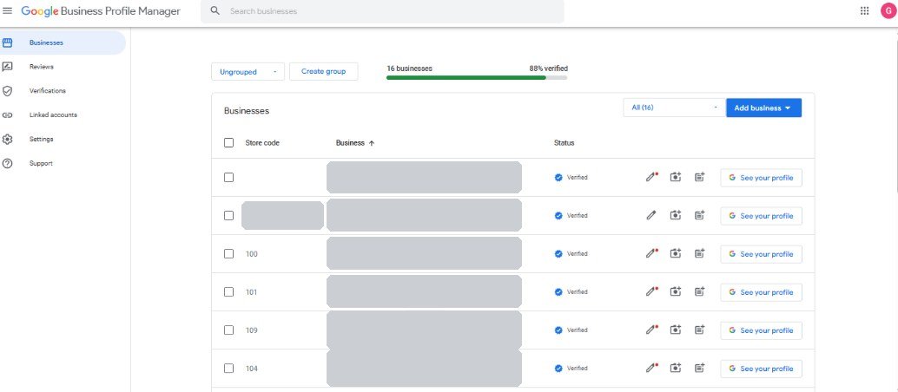898x392 pixels.
Task: Add photo icon for store 100
Action: coord(676,253)
